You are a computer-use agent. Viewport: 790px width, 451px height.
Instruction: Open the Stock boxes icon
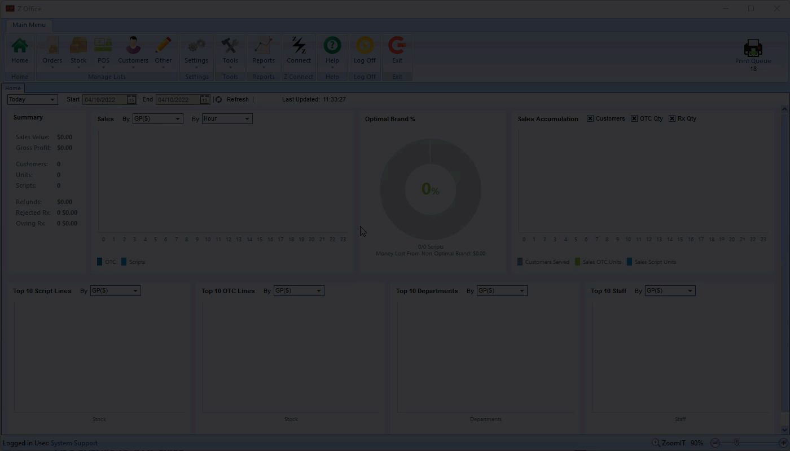tap(78, 46)
